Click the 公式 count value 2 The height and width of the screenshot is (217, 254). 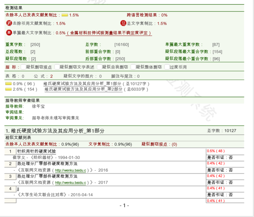pyautogui.click(x=51, y=76)
